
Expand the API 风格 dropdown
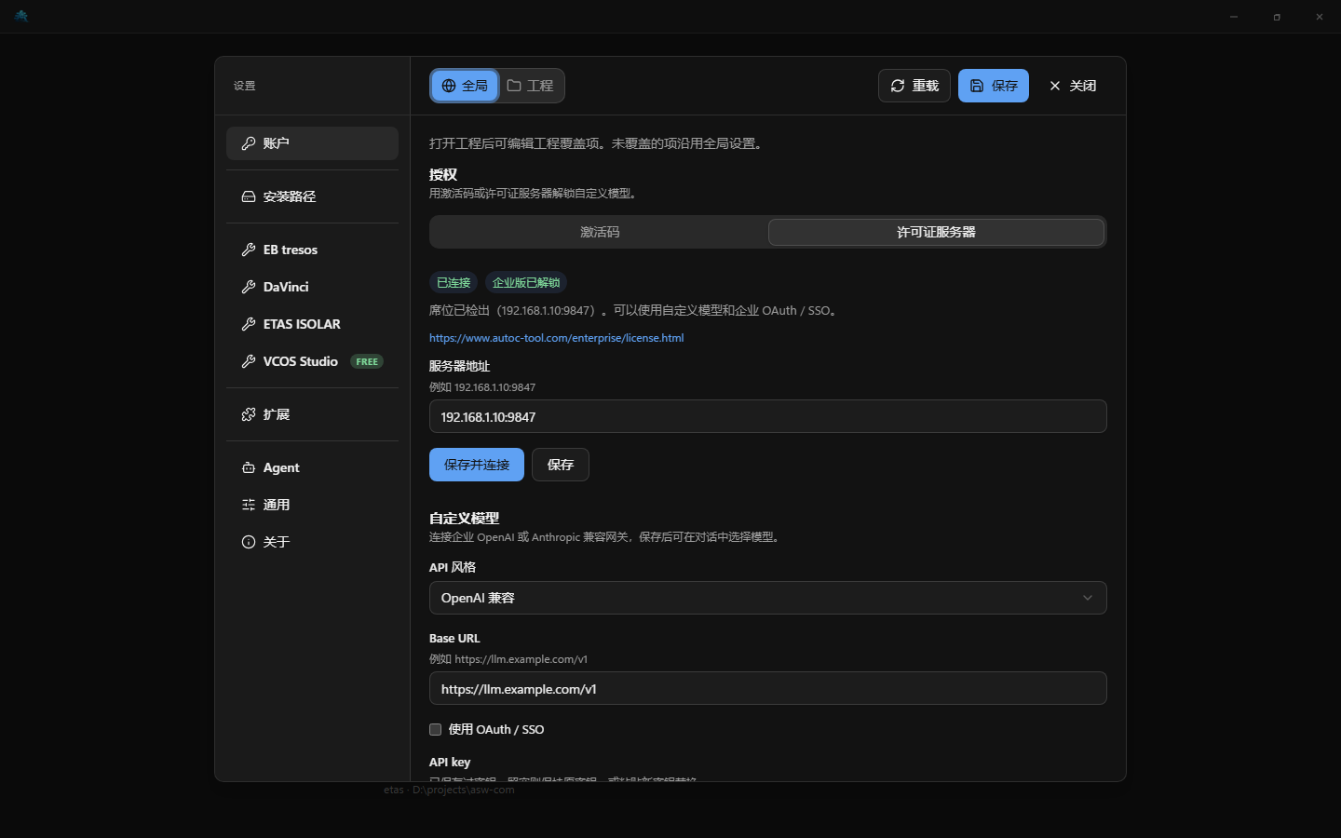(x=767, y=598)
